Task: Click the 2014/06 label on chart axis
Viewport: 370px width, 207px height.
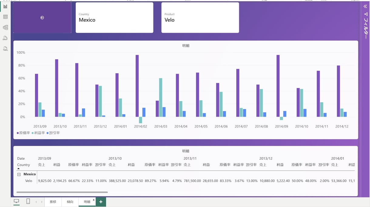Action: pyautogui.click(x=221, y=126)
